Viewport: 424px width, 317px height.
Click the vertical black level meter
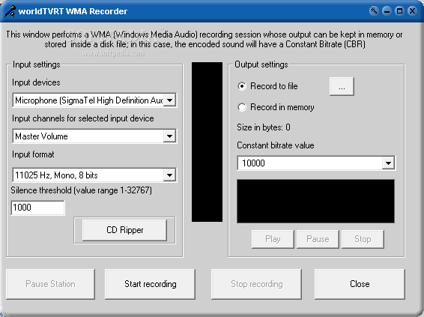tap(208, 142)
